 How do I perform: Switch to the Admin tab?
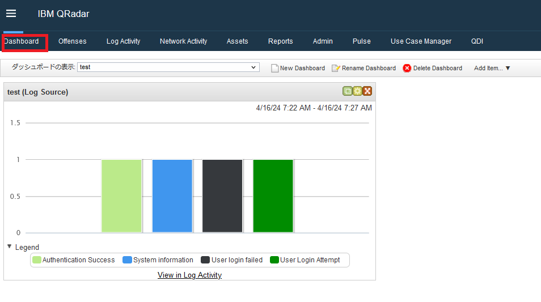click(x=323, y=41)
